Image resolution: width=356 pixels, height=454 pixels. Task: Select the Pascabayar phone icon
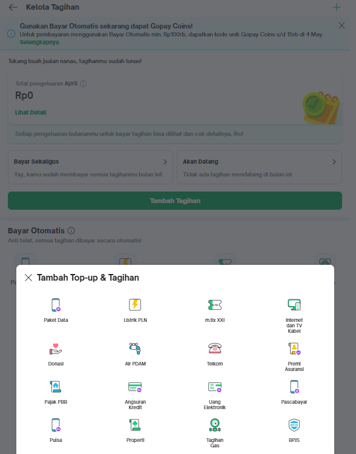pos(294,387)
